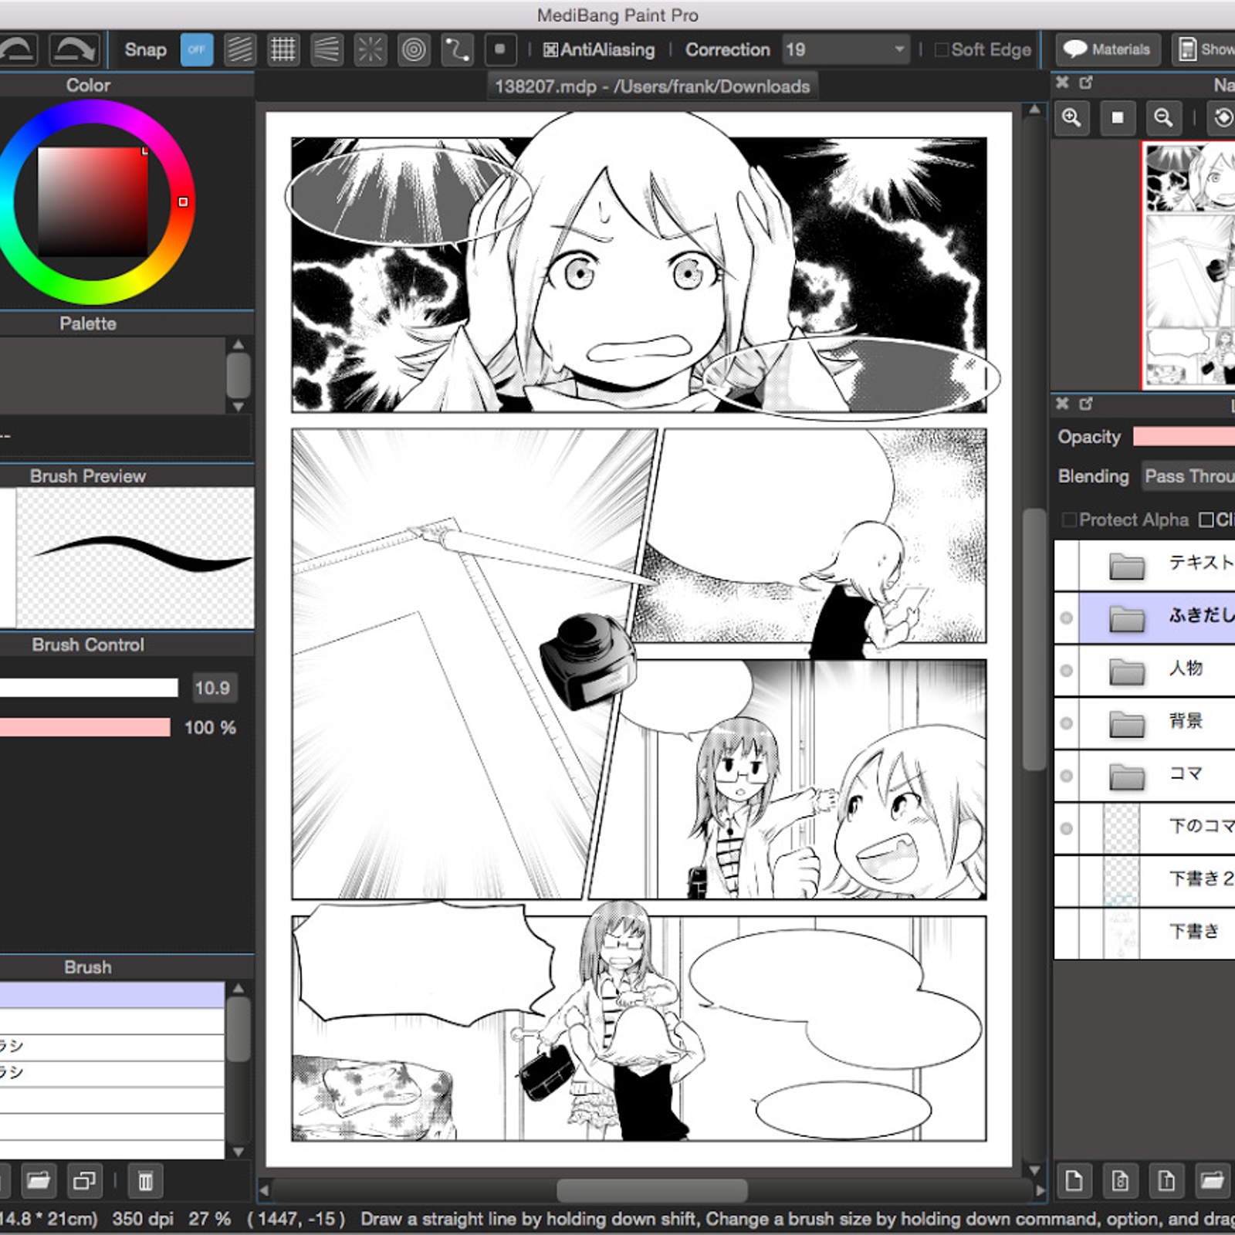Screen dimensions: 1235x1235
Task: Select the concentric circle snap icon
Action: point(414,50)
